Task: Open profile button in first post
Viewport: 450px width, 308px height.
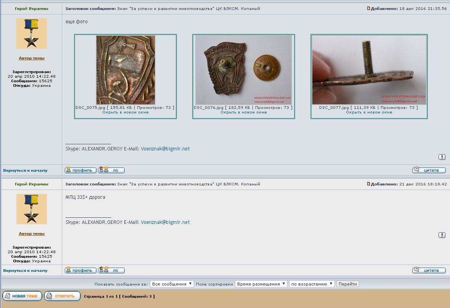Action: coord(80,170)
